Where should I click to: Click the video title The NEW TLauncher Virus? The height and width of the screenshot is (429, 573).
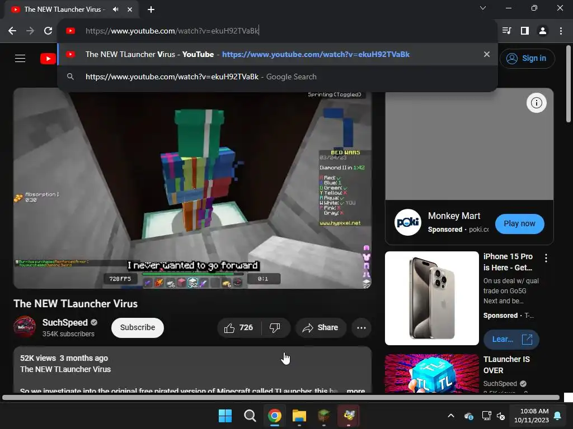pos(76,304)
